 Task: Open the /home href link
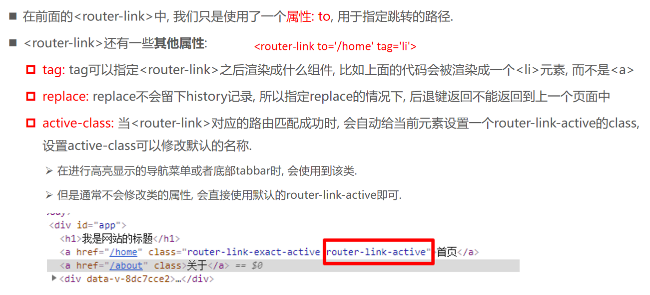(123, 252)
